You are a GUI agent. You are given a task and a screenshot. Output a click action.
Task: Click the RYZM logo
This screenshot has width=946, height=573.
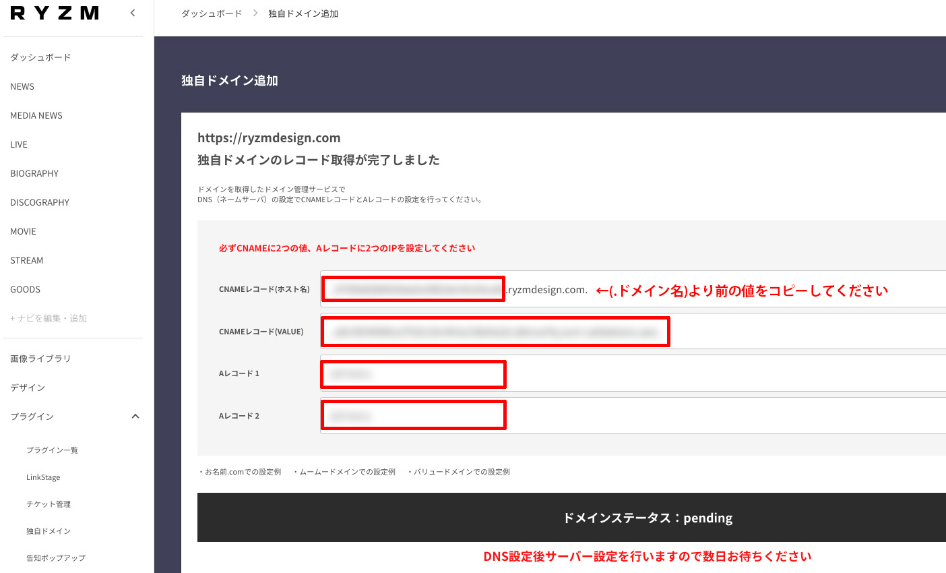[55, 13]
